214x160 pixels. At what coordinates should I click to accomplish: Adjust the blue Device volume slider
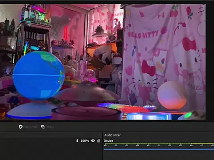pyautogui.click(x=159, y=149)
